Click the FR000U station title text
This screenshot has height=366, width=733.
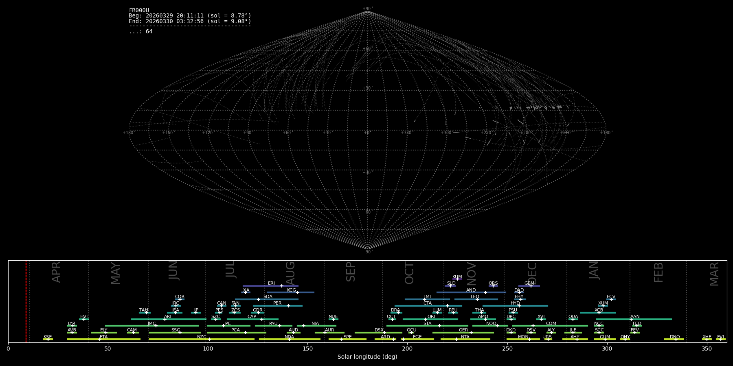tap(139, 11)
